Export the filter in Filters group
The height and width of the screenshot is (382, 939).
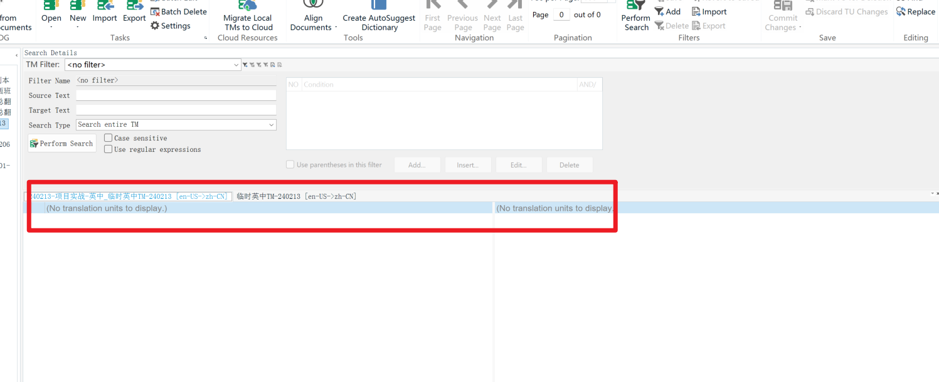708,26
